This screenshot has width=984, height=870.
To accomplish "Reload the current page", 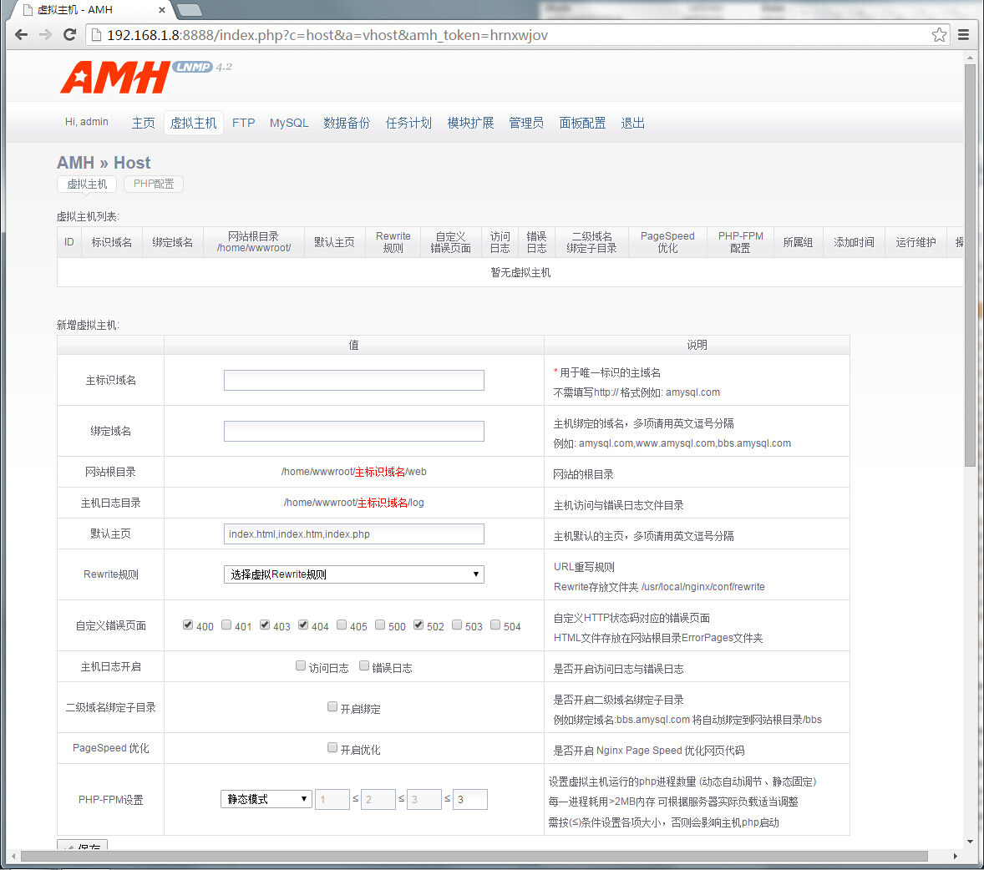I will tap(69, 35).
